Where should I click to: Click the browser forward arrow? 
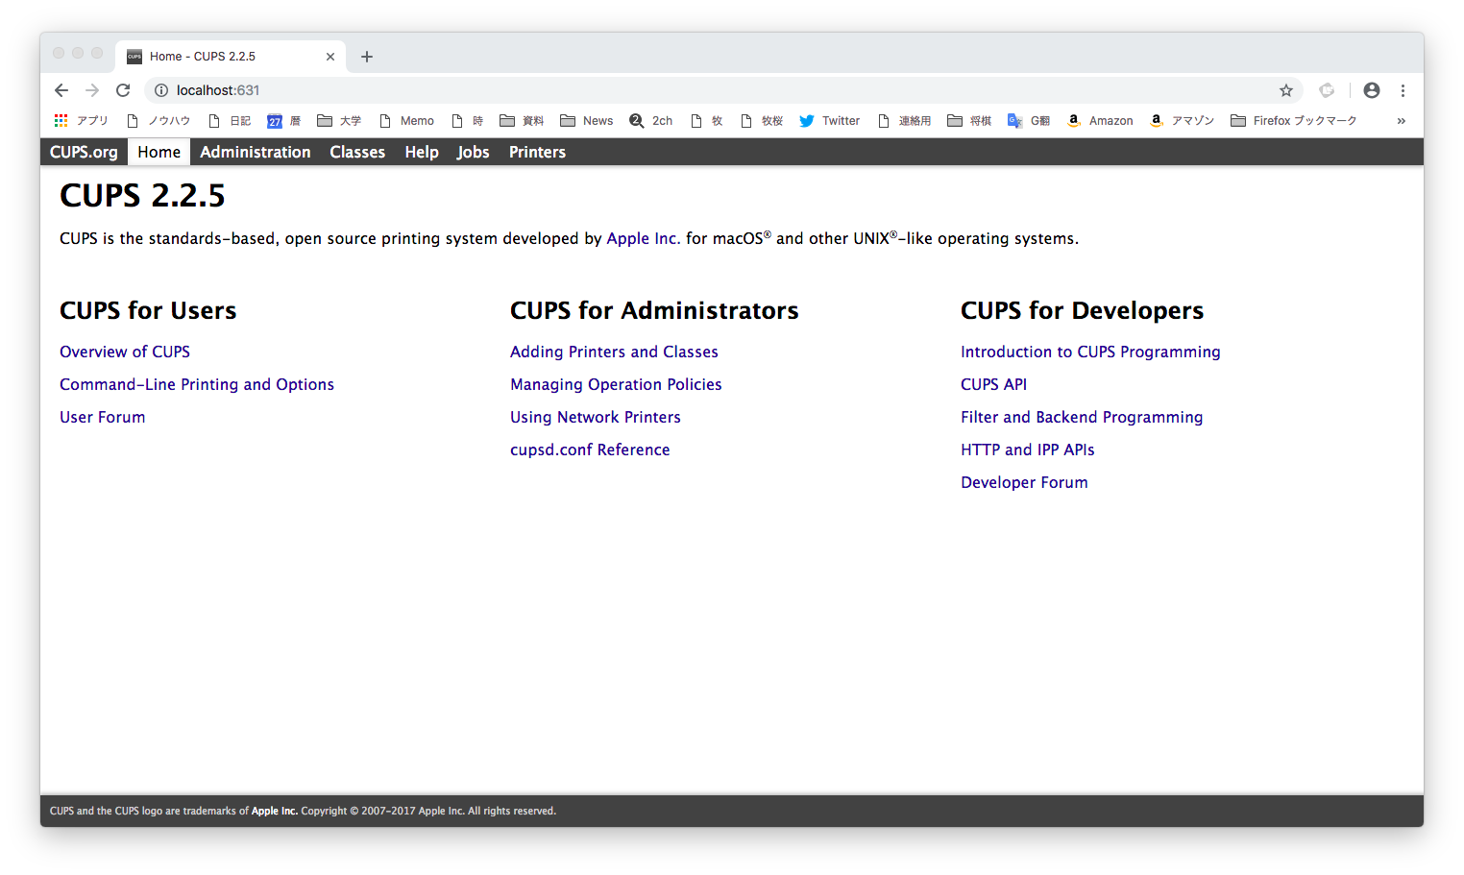92,90
